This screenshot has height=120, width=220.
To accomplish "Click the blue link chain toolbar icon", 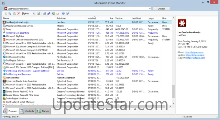I will tap(49, 14).
